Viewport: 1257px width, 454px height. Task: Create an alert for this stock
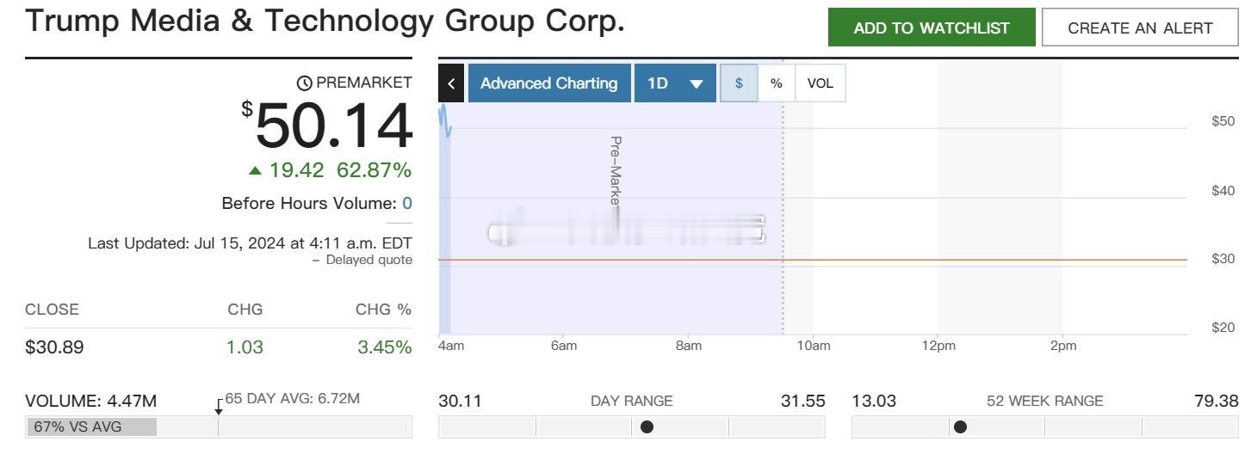1140,28
